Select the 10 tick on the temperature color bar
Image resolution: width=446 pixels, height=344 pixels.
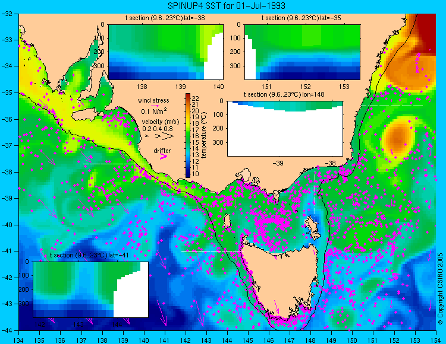[196, 174]
